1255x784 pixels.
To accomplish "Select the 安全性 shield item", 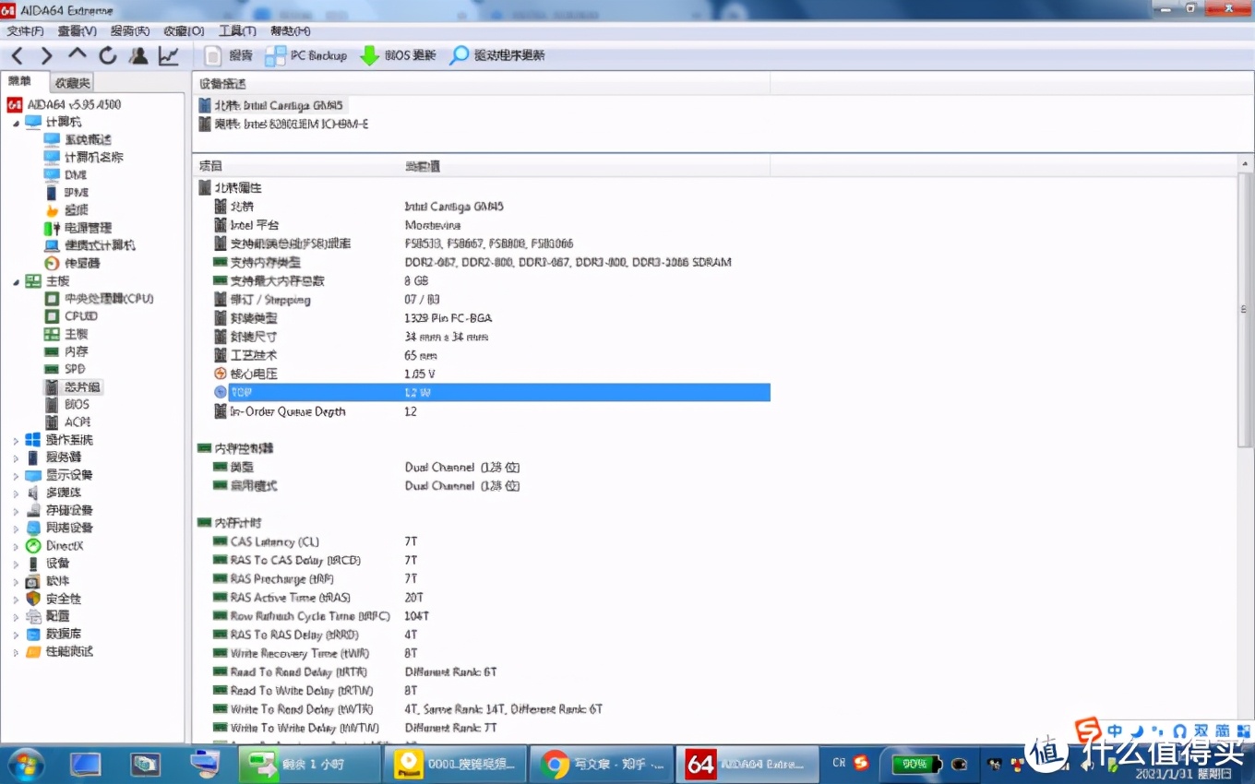I will (54, 599).
